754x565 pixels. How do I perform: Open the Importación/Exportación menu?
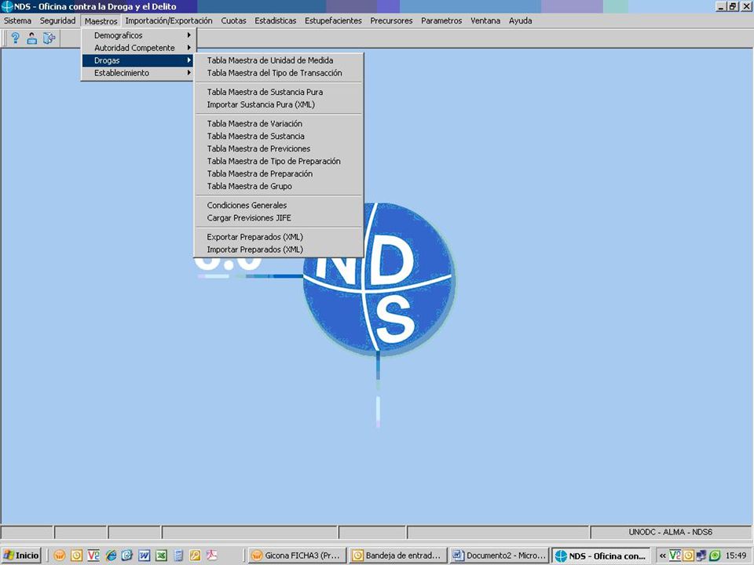169,20
